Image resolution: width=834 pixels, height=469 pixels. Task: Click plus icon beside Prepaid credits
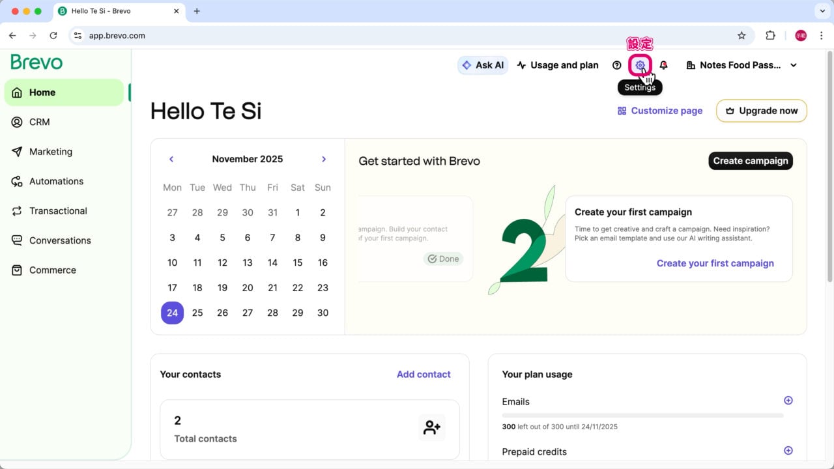pyautogui.click(x=788, y=451)
